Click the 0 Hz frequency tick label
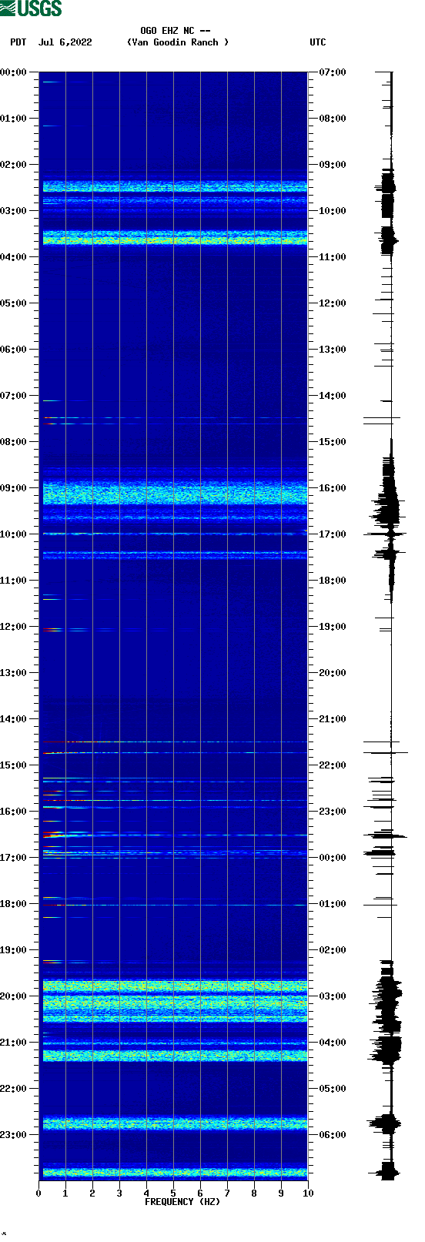Screen dimensions: 425x1242 pos(38,1193)
